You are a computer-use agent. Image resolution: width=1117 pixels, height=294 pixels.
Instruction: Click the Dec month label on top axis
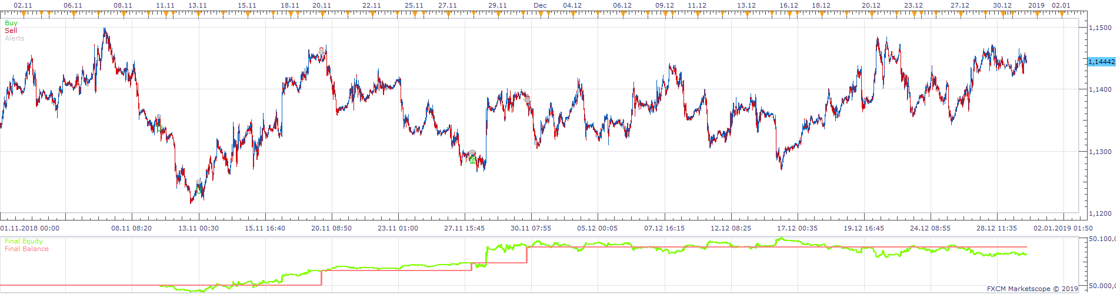540,5
